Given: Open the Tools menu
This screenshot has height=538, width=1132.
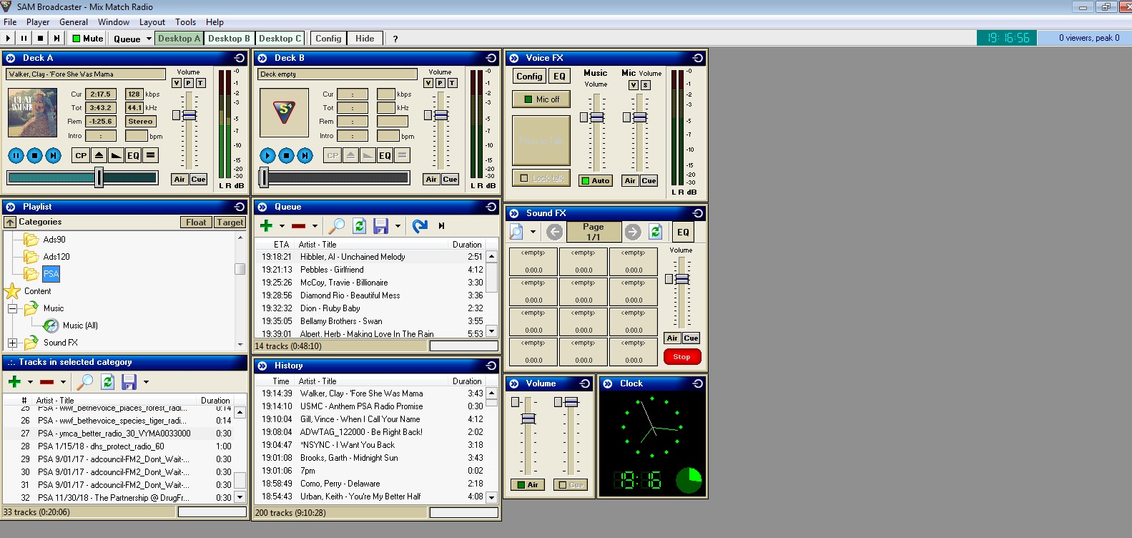Looking at the screenshot, I should pyautogui.click(x=185, y=22).
